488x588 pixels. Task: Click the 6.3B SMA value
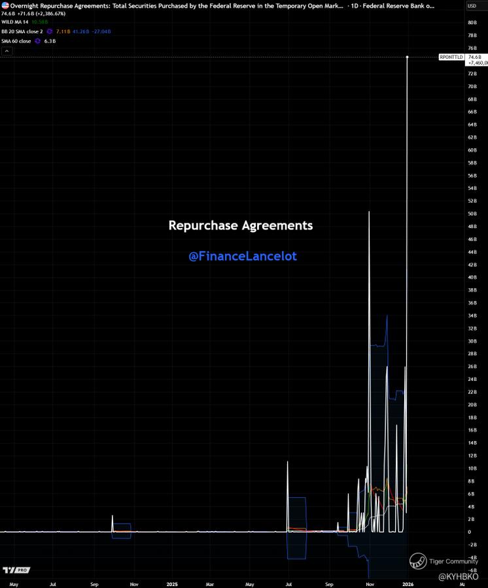click(50, 41)
